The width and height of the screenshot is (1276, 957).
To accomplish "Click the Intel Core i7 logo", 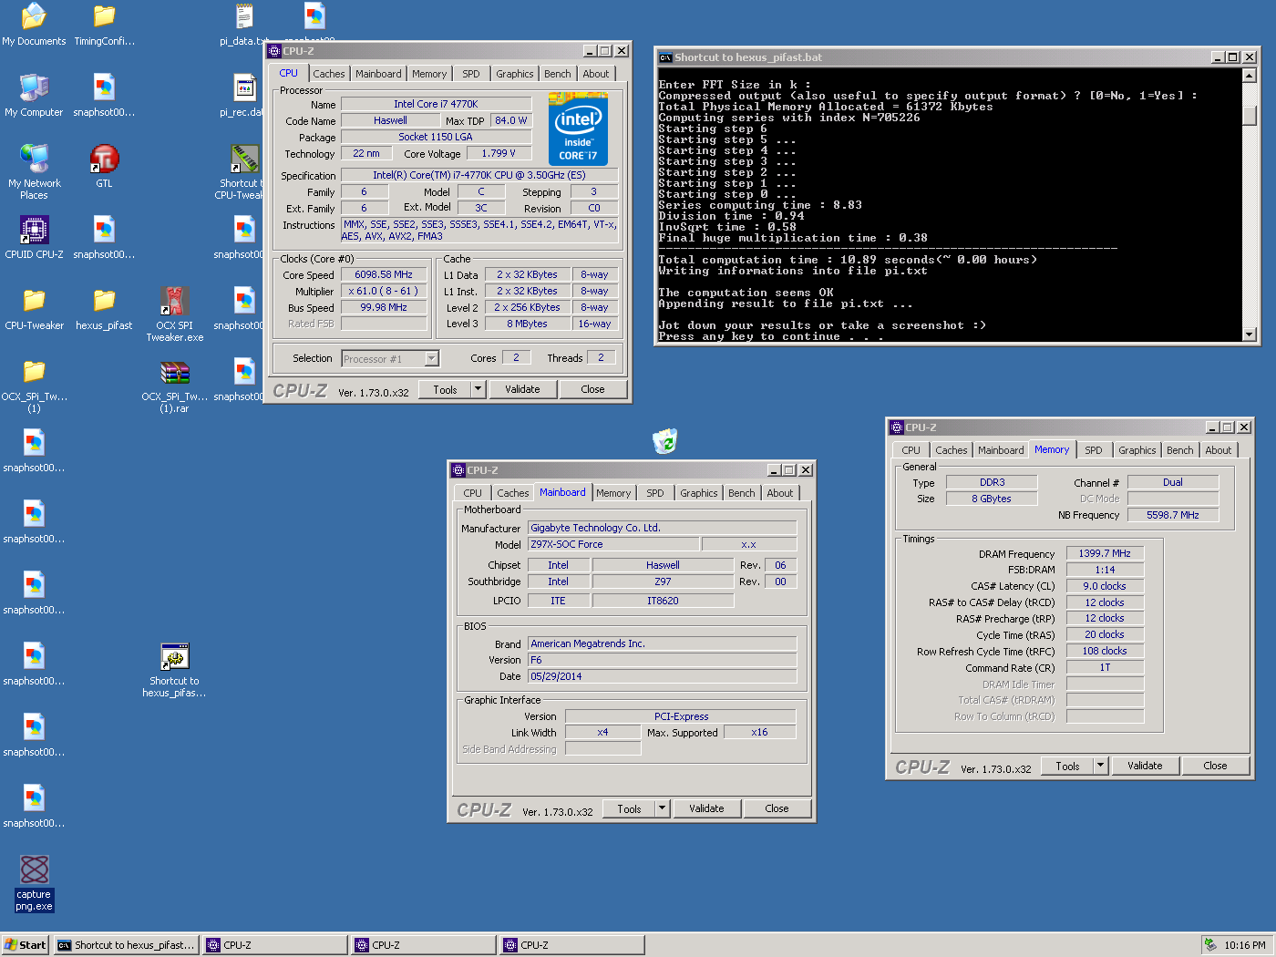I will [578, 129].
